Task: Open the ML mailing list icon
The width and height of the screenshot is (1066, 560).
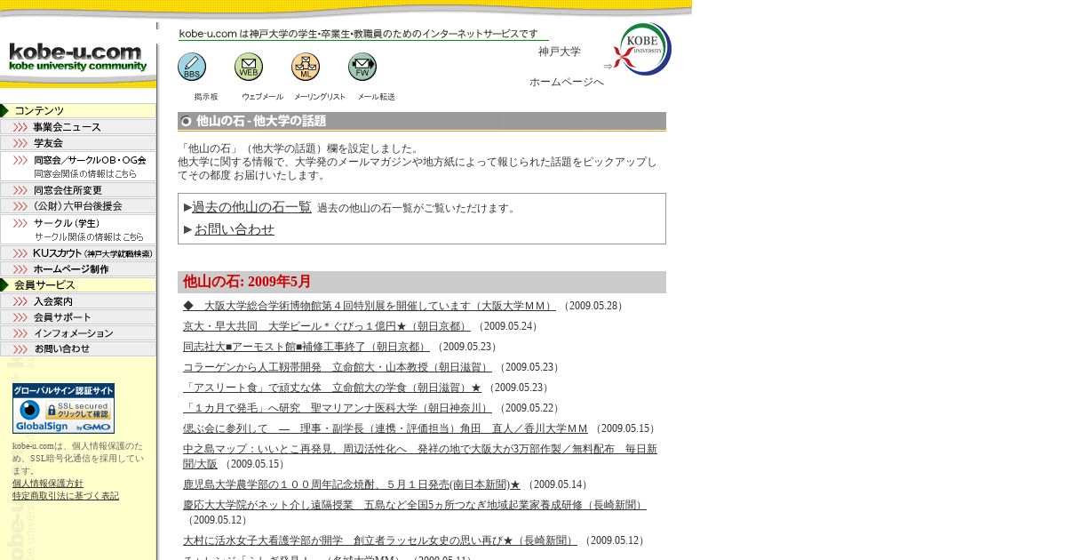Action: point(306,67)
